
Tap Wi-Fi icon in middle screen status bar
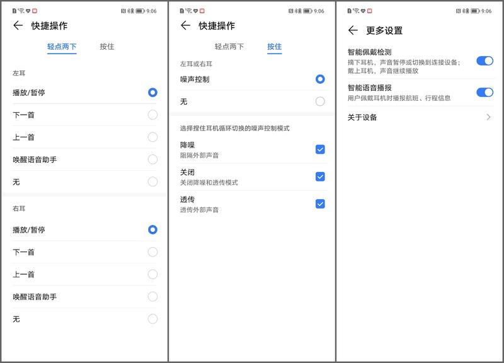tap(188, 11)
